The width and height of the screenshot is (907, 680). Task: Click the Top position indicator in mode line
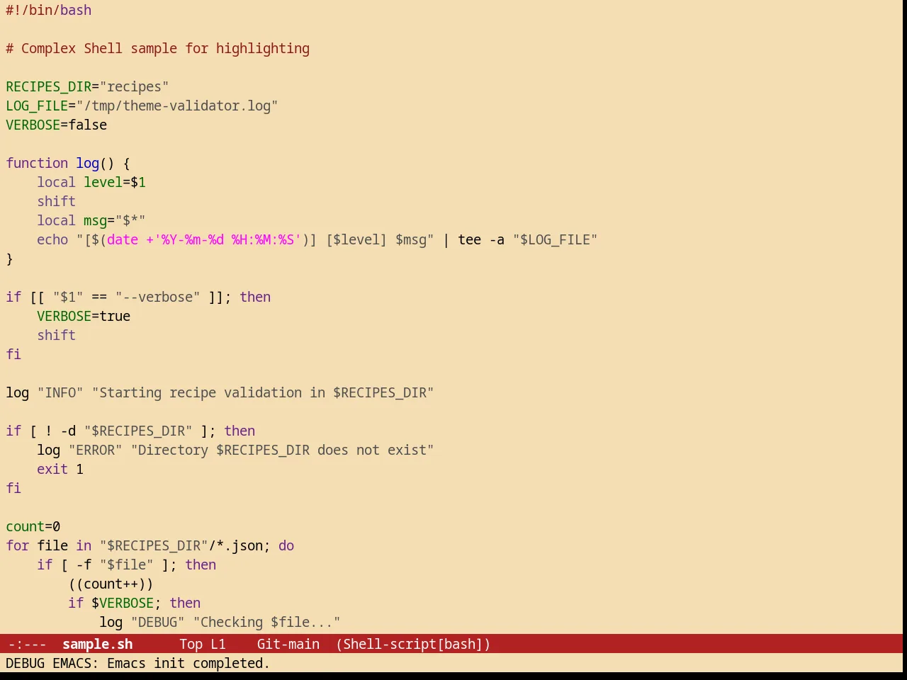[x=191, y=644]
